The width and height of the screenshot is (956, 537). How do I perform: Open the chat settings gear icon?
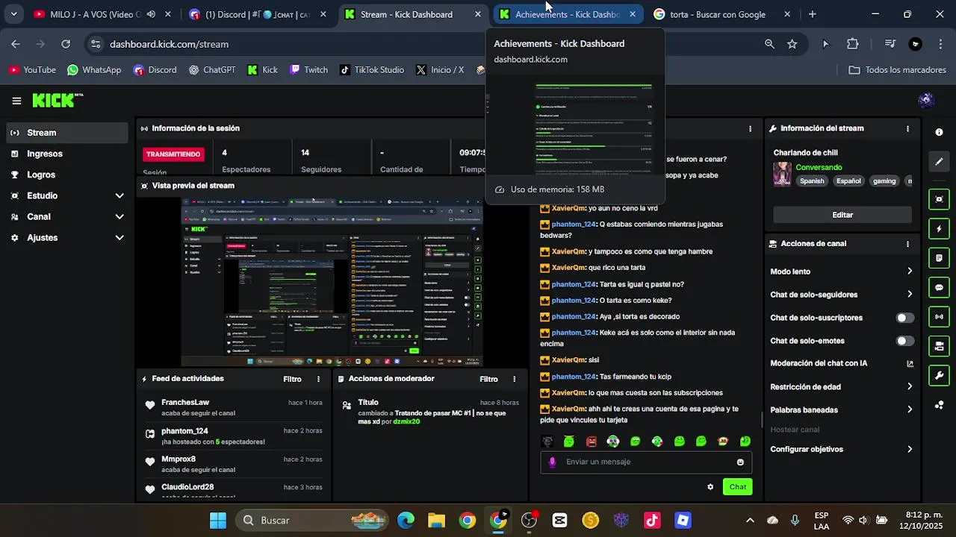pos(710,487)
